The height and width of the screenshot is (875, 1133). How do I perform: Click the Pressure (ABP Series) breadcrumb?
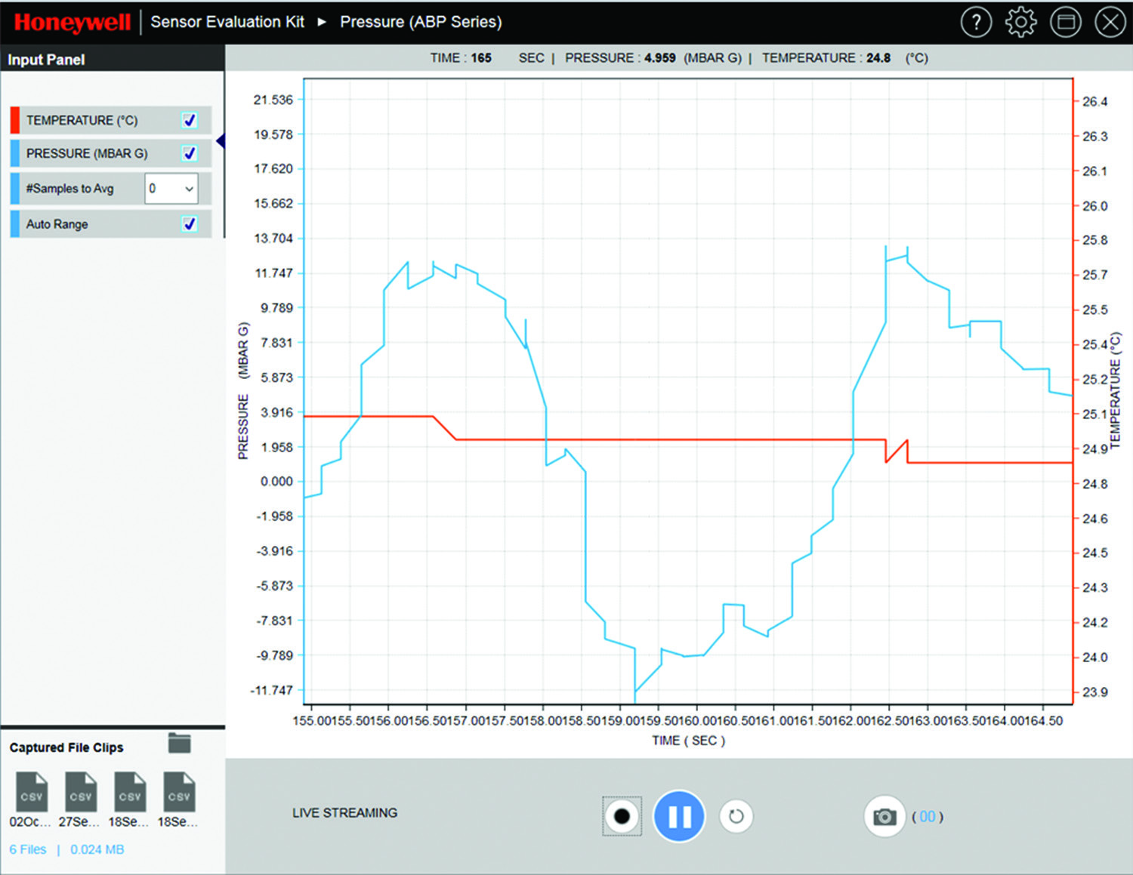click(x=420, y=22)
